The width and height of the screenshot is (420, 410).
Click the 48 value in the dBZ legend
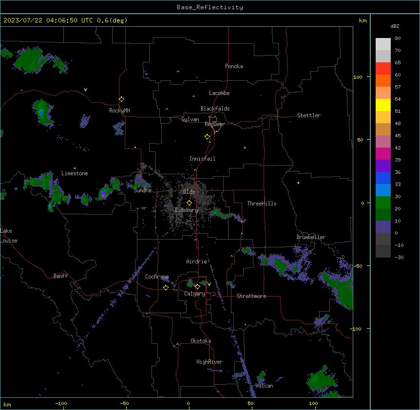(x=398, y=123)
